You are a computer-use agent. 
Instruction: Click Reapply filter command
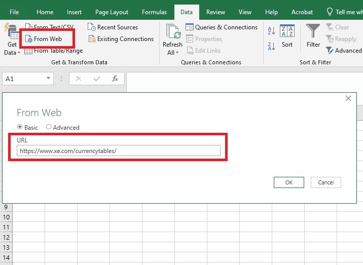[x=341, y=39]
